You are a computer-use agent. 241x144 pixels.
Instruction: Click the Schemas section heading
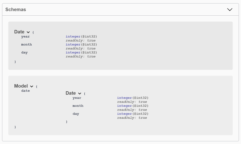(16, 9)
